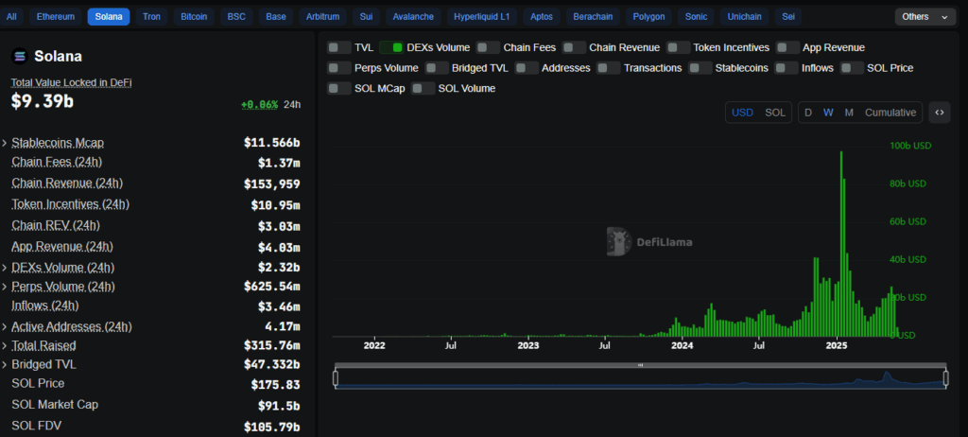Click the Chain Revenue (24h) label
This screenshot has width=968, height=437.
[x=67, y=183]
